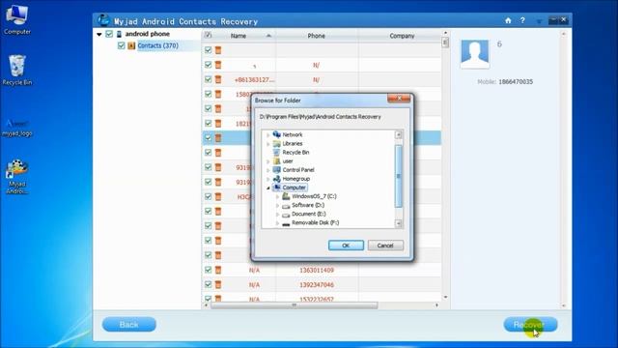Screen dimensions: 618x348
Task: Select the phone cell 1363011409
Action: click(x=317, y=271)
